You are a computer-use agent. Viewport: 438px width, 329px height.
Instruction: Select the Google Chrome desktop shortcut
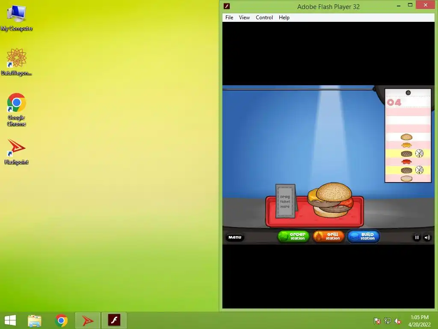pyautogui.click(x=17, y=110)
